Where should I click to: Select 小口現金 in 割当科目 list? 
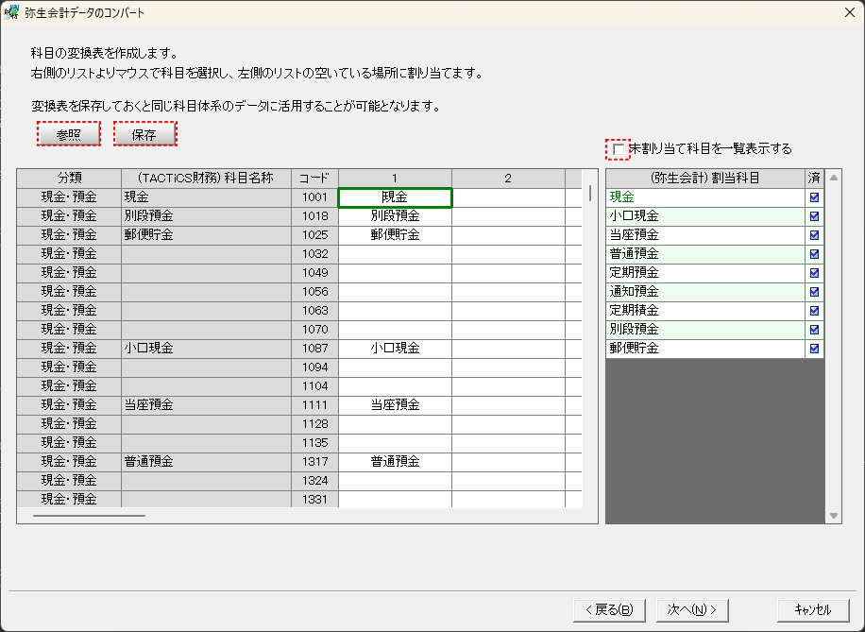point(705,216)
